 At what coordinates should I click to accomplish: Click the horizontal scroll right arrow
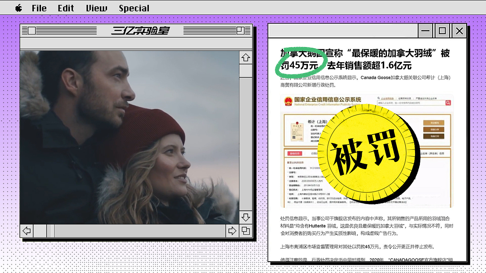[x=232, y=231]
